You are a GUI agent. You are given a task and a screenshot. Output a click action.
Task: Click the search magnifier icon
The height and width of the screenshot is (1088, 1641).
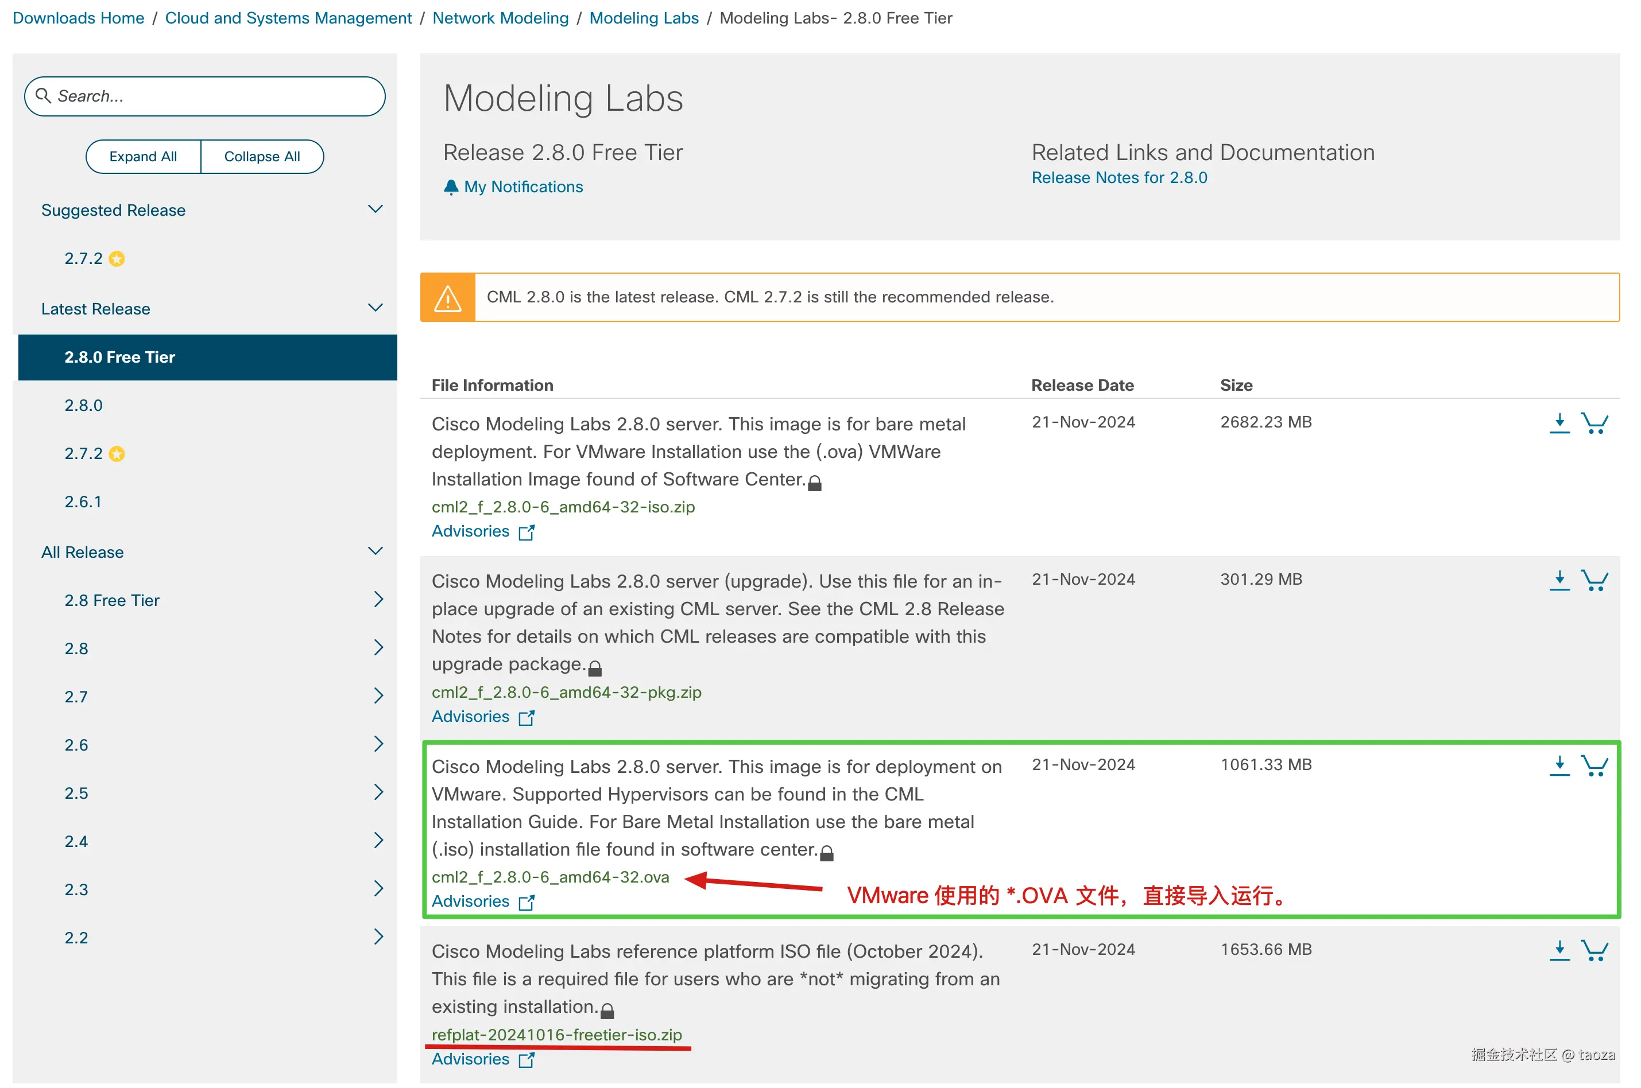[43, 96]
